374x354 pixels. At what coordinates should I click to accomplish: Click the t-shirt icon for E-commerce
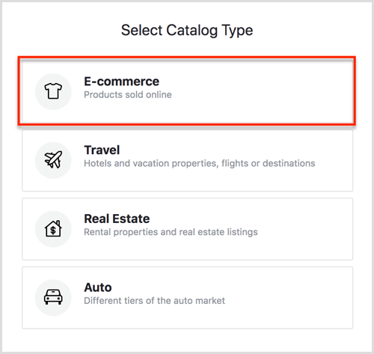pyautogui.click(x=53, y=91)
